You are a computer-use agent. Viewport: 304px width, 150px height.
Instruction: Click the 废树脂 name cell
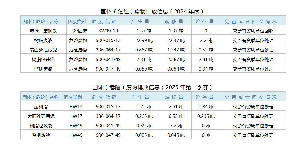41,107
